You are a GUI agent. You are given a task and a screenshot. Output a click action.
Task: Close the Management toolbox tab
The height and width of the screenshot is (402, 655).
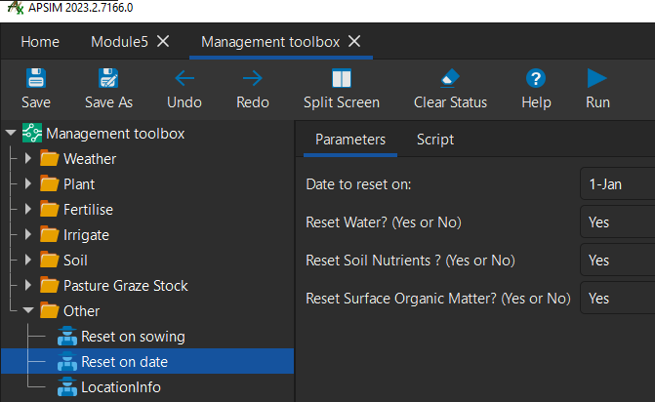tap(354, 41)
